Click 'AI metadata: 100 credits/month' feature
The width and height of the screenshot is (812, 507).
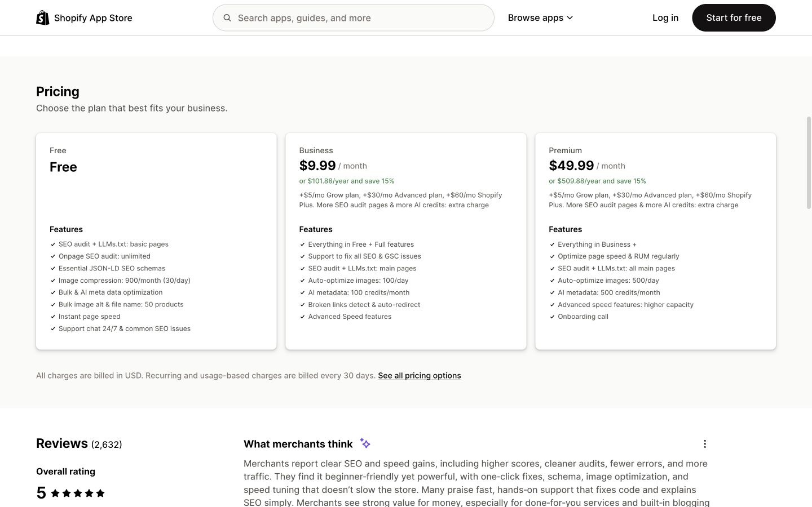pos(359,293)
